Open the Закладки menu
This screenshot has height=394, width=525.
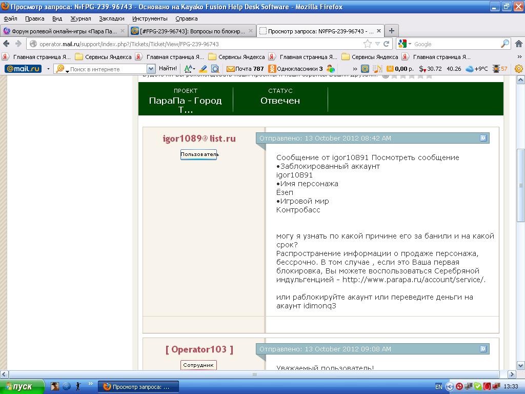pyautogui.click(x=111, y=18)
